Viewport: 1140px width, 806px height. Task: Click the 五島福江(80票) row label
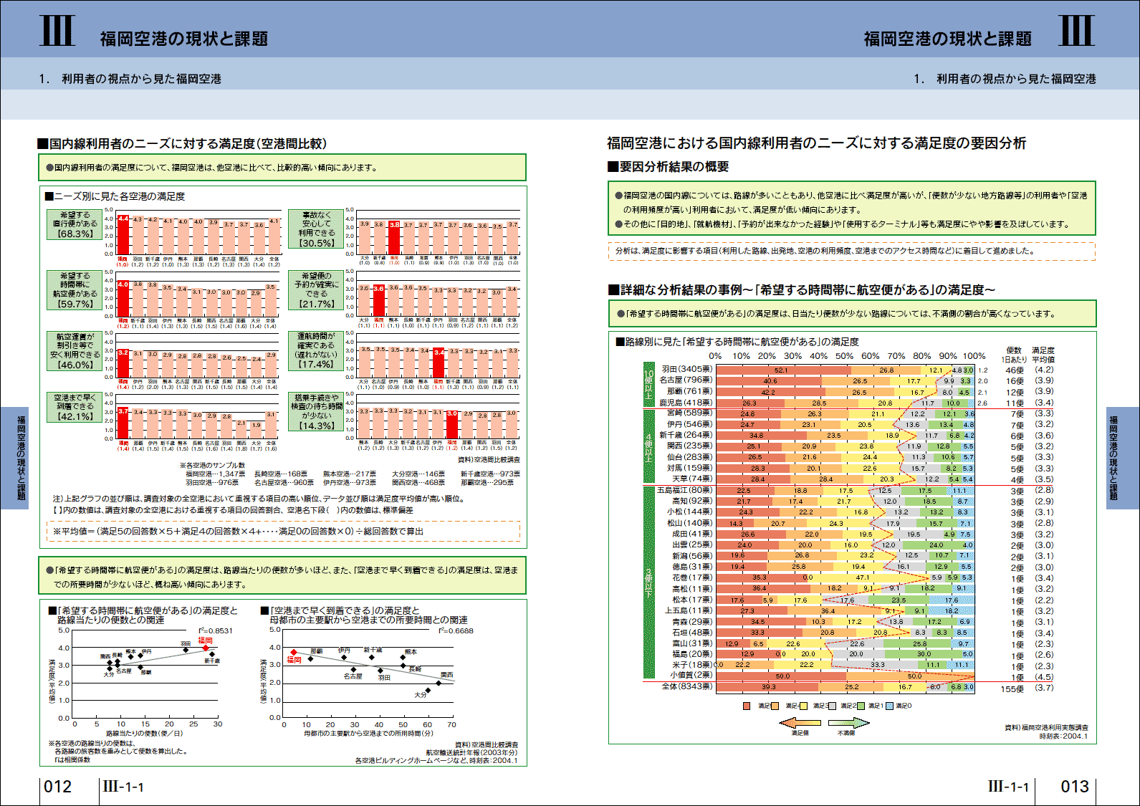(685, 490)
